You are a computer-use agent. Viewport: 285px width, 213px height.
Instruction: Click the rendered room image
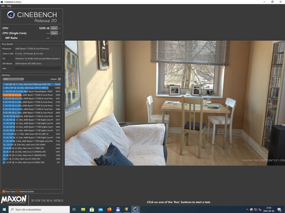[x=175, y=103]
